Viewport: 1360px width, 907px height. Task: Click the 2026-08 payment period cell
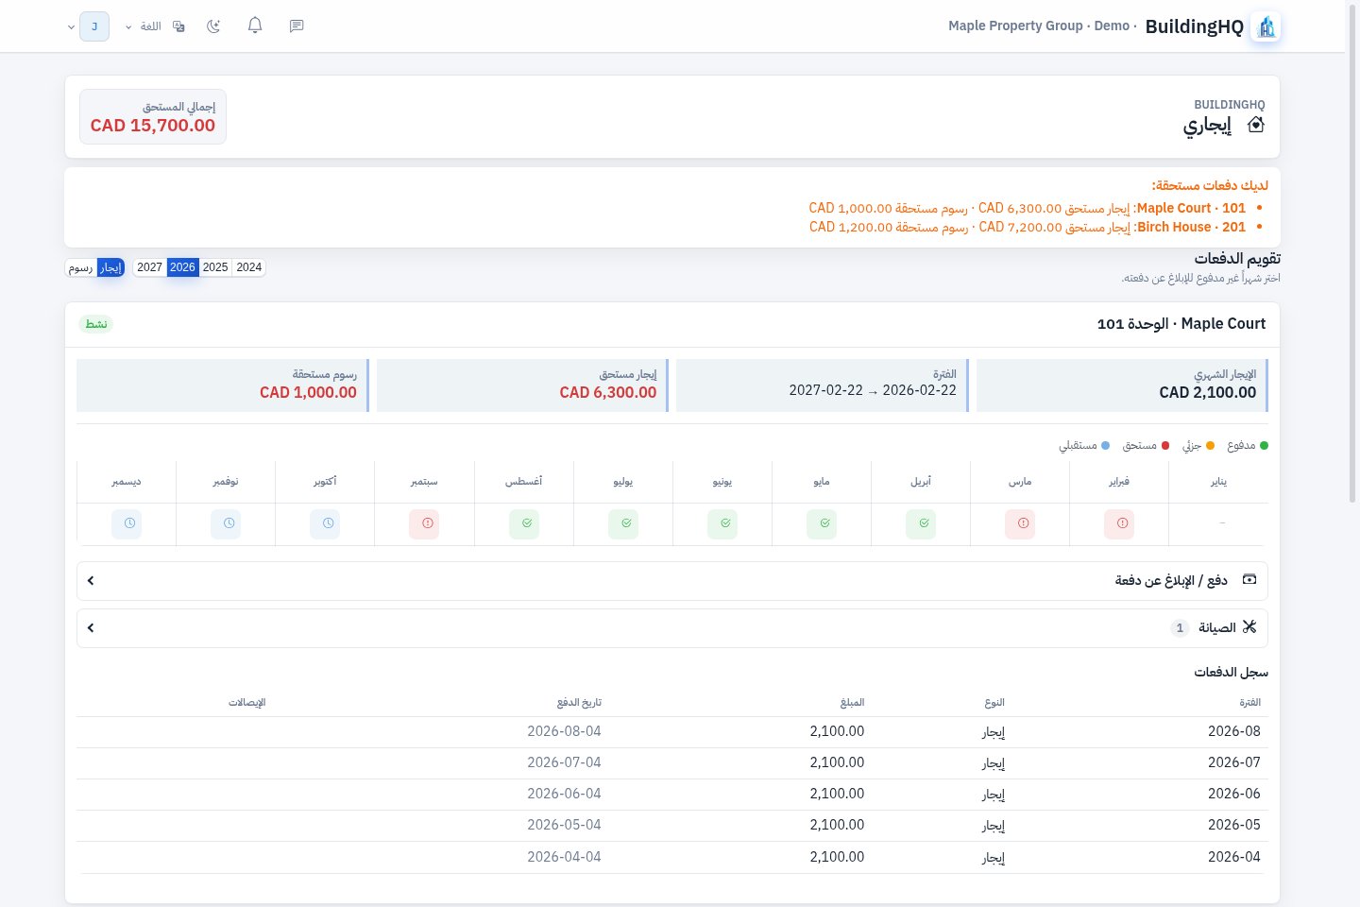1233,731
